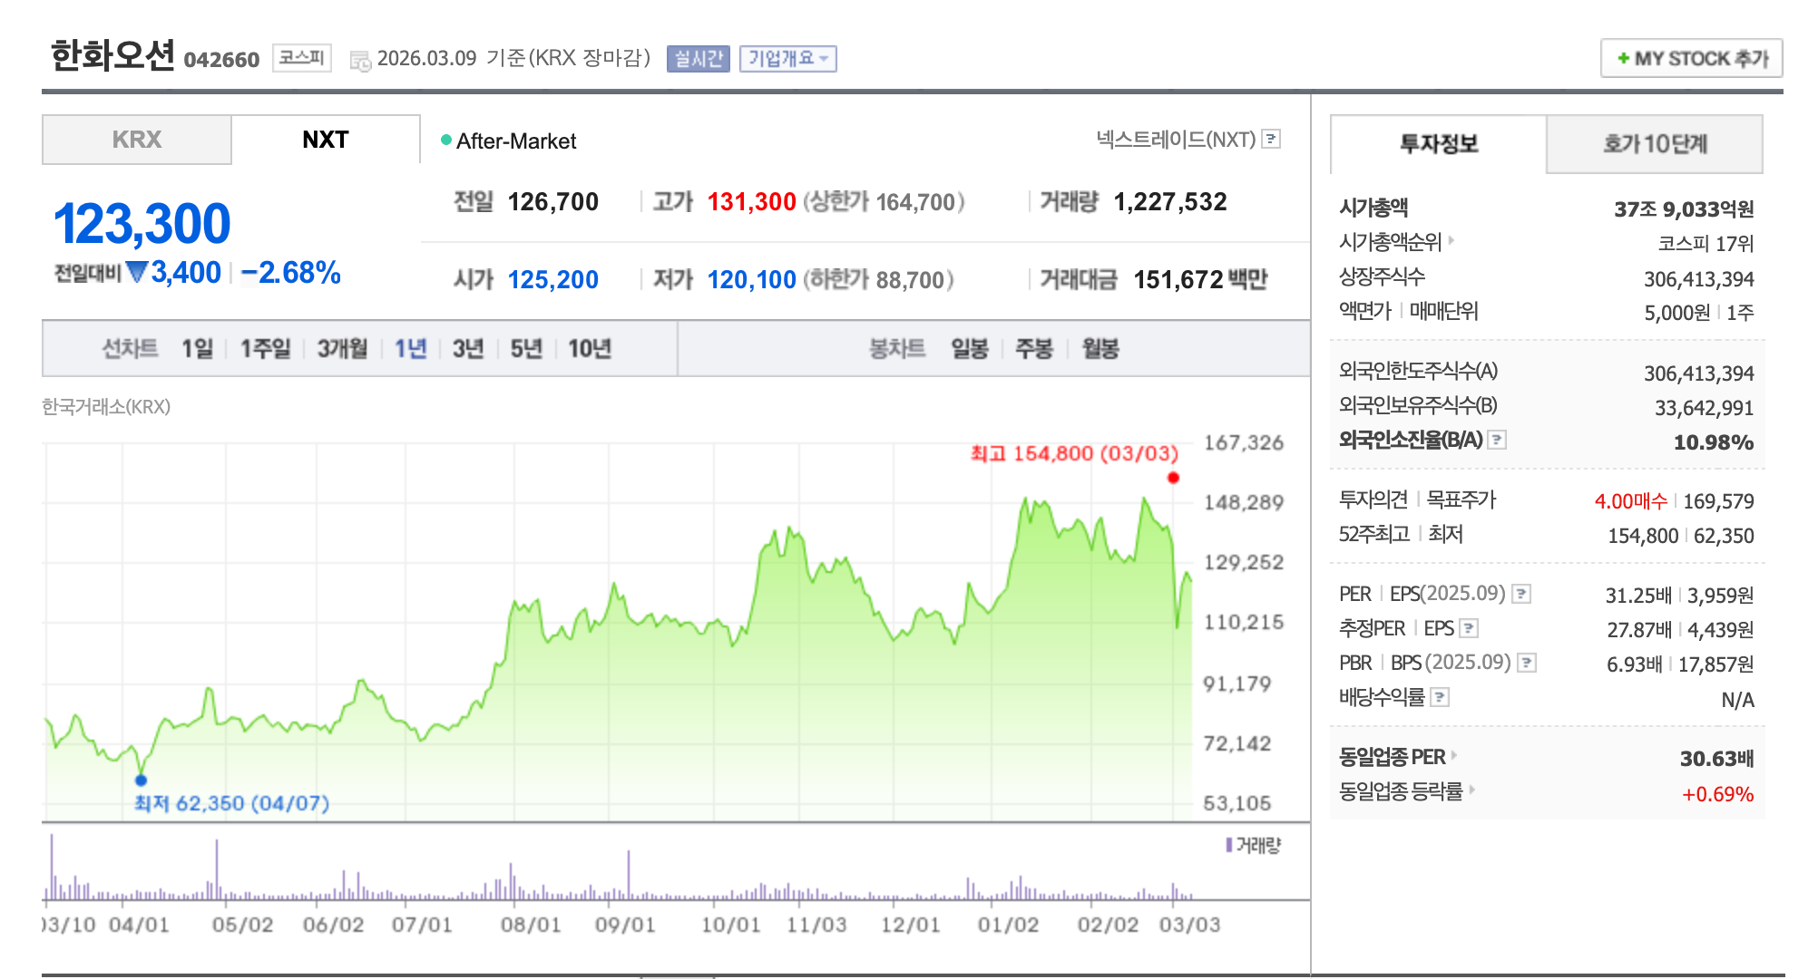Click the help icon beside PBR BPS(2025.09)
This screenshot has height=979, width=1818.
coord(1527,663)
